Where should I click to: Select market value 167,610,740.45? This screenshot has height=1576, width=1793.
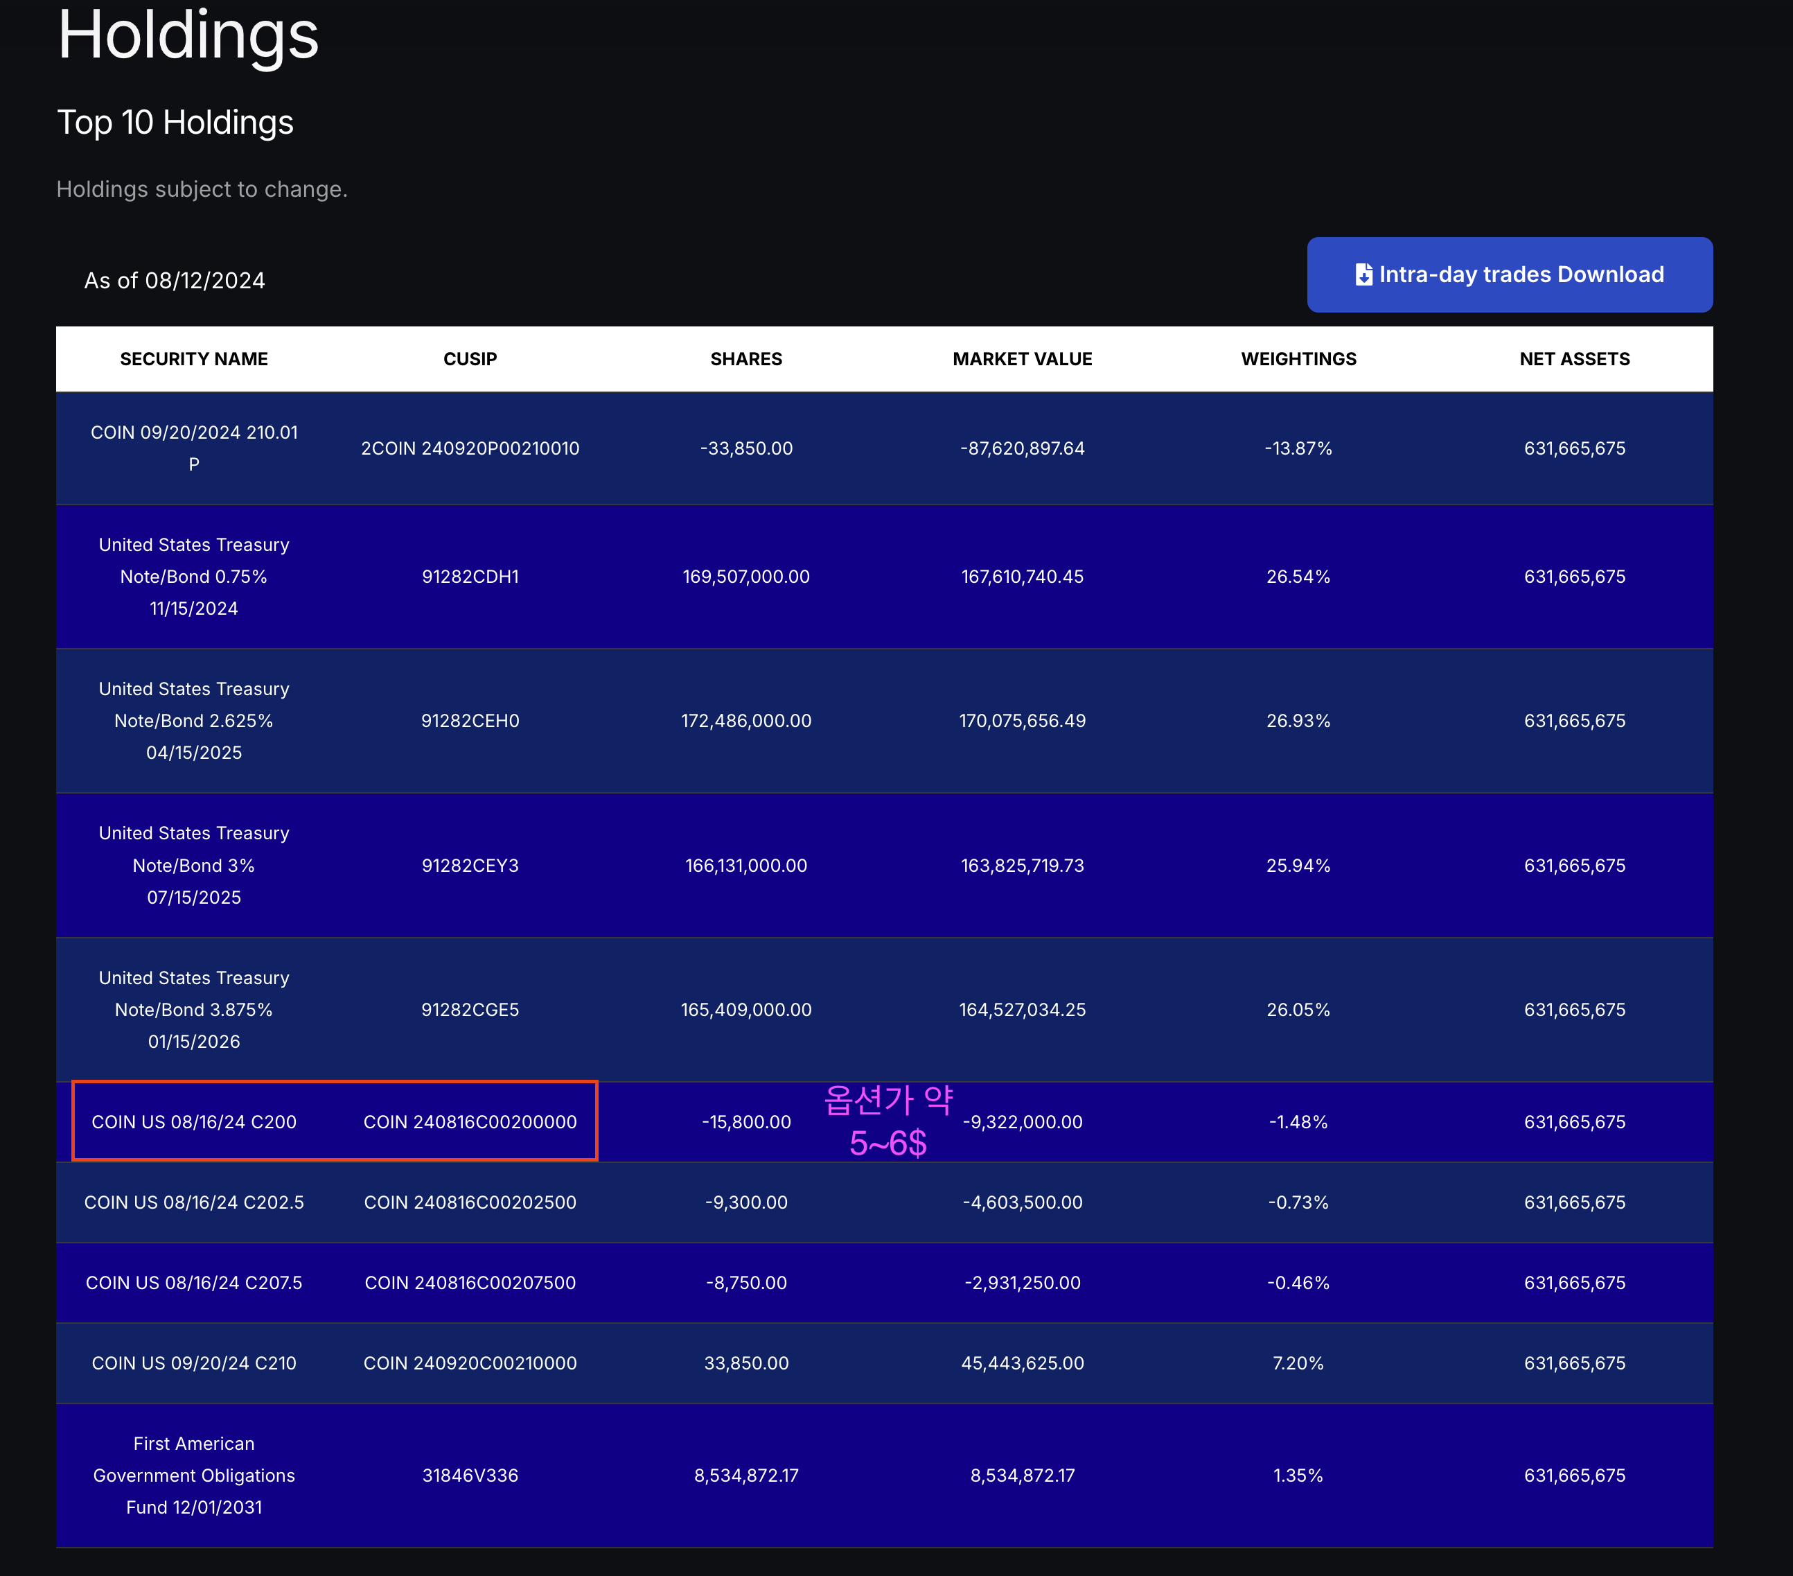pos(1023,577)
